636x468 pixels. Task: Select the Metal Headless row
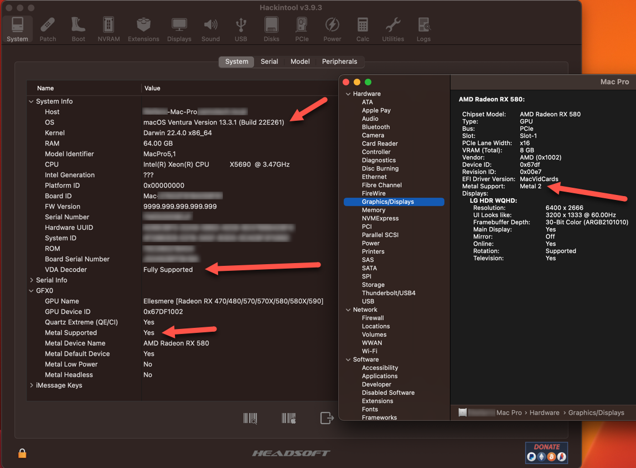click(x=183, y=374)
